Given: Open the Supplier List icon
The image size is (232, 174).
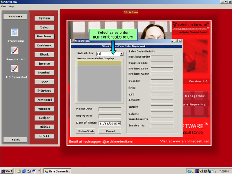Looking at the screenshot, I should [15, 50].
